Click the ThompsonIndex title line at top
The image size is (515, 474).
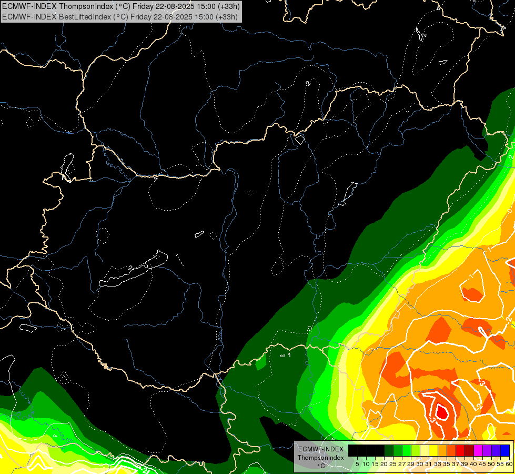[121, 6]
